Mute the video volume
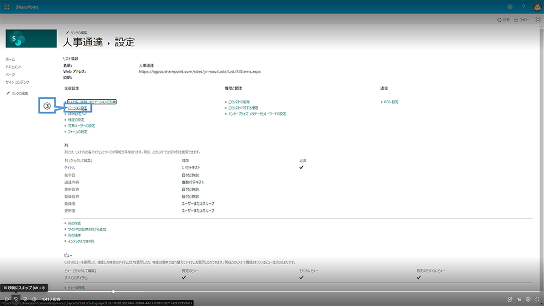The width and height of the screenshot is (544, 306). pyautogui.click(x=34, y=299)
